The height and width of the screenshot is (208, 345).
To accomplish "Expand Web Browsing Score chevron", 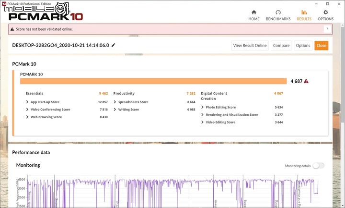I will [27, 117].
